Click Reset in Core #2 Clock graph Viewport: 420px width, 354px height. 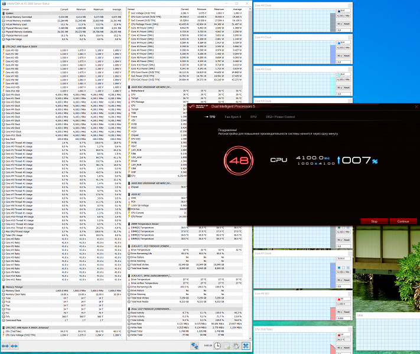tap(347, 87)
